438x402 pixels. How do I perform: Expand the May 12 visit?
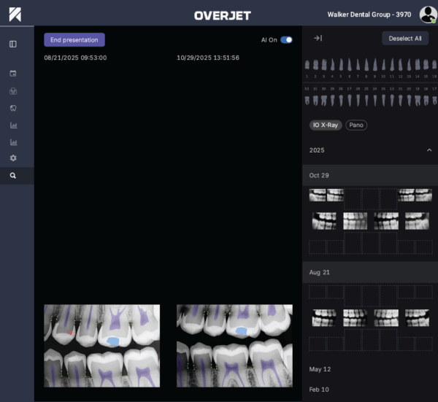tap(320, 369)
